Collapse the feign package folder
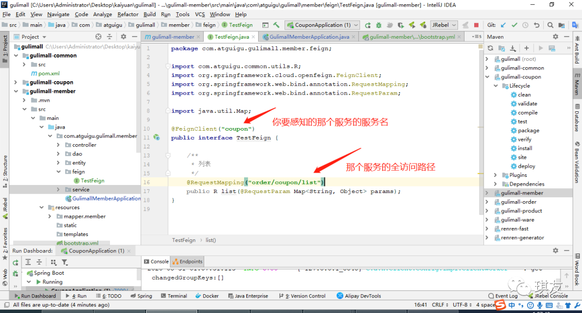This screenshot has width=582, height=313. (x=59, y=172)
